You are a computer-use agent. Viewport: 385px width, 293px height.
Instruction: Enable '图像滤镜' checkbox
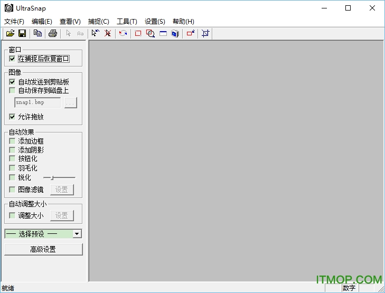pyautogui.click(x=12, y=190)
